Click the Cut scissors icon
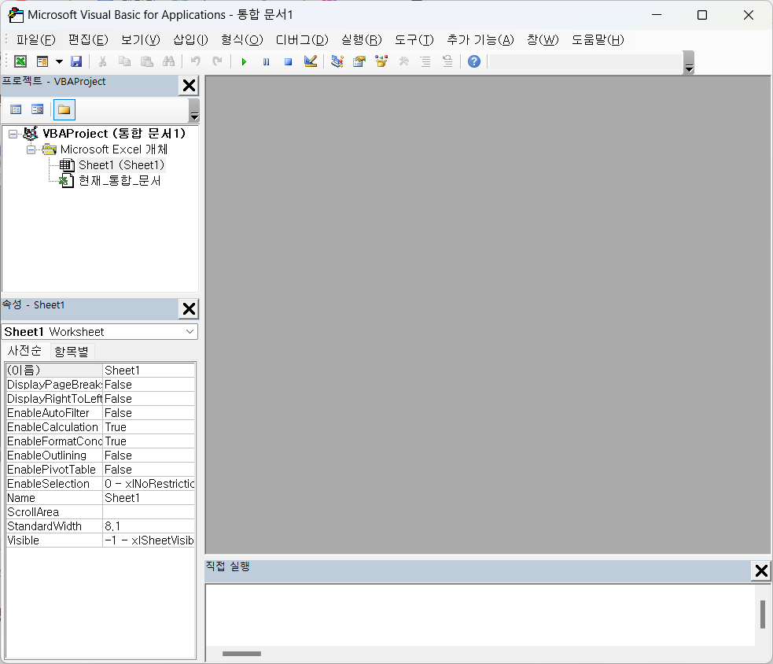The width and height of the screenshot is (773, 664). click(102, 61)
